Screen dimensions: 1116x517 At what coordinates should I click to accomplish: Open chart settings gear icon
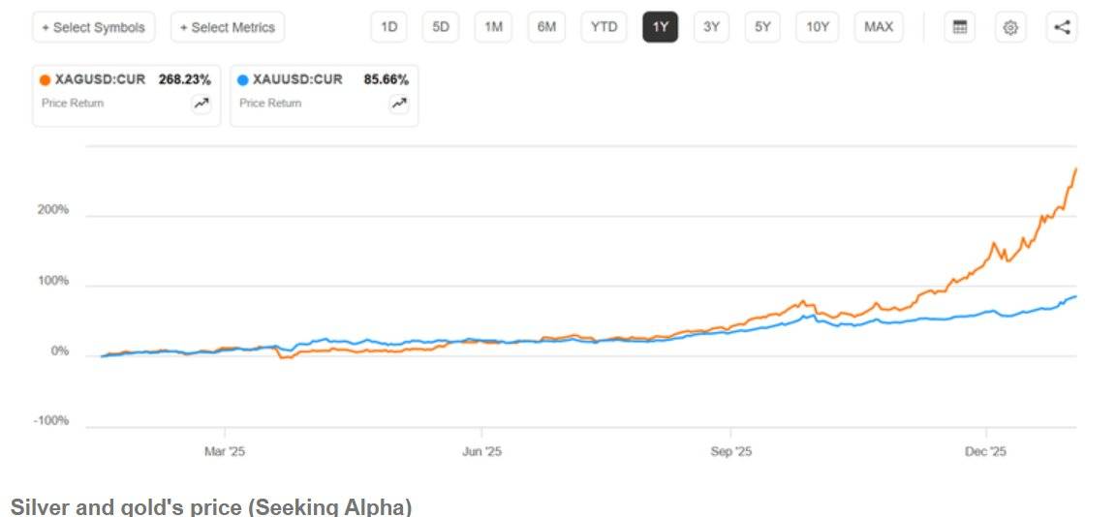click(x=1010, y=27)
